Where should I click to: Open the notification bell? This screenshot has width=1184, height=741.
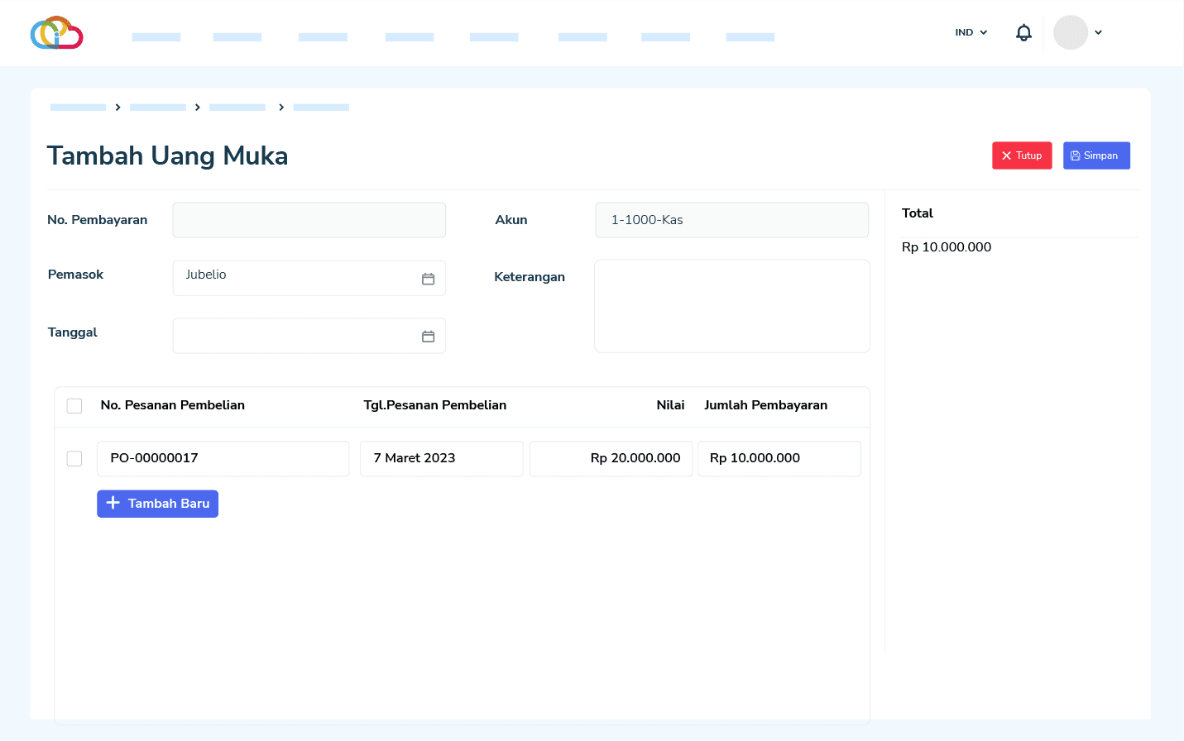click(x=1023, y=33)
